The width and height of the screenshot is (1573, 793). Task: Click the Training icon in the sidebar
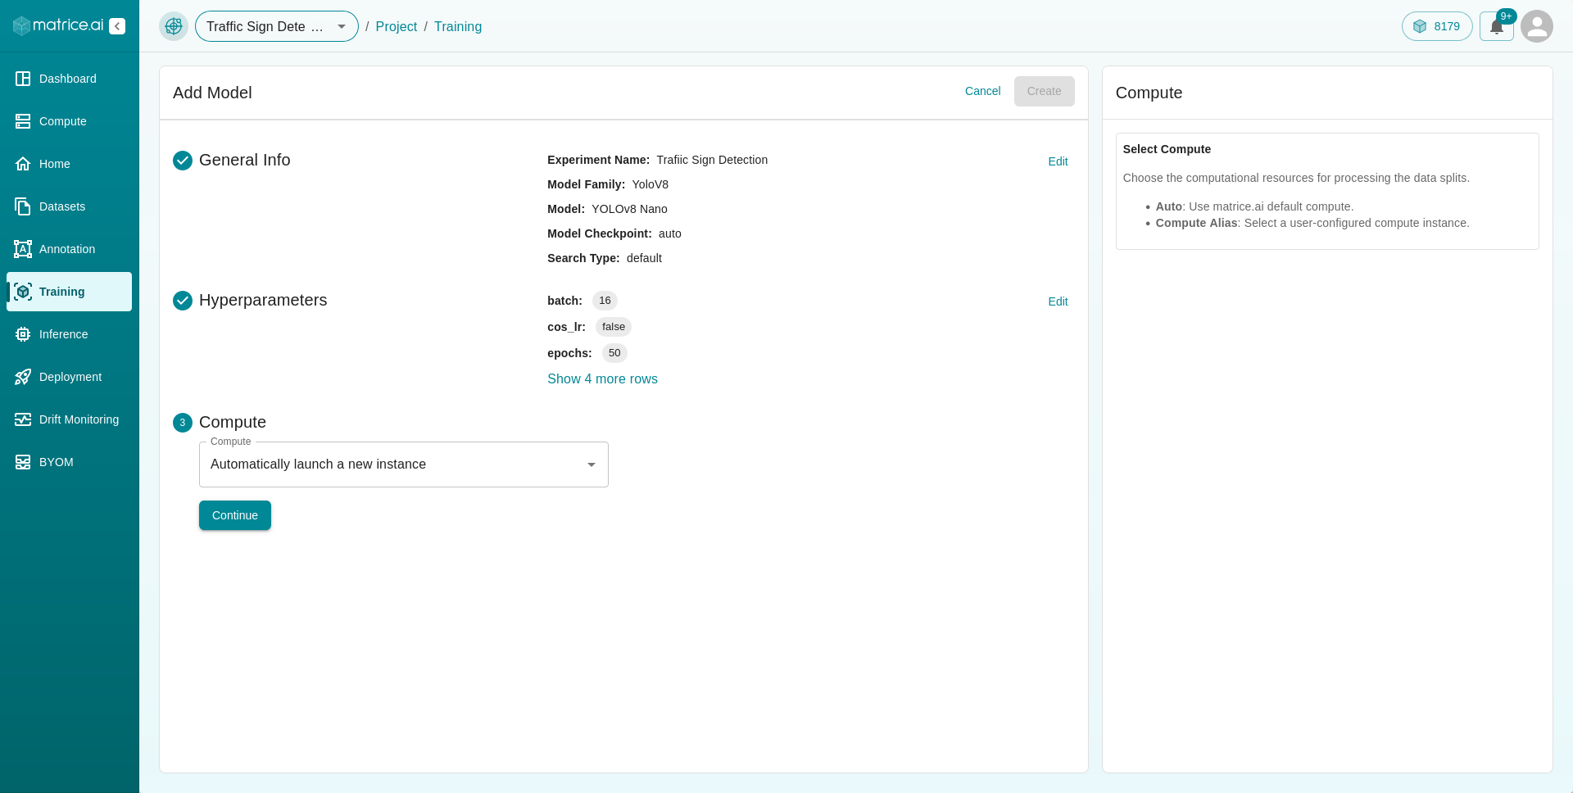click(23, 292)
